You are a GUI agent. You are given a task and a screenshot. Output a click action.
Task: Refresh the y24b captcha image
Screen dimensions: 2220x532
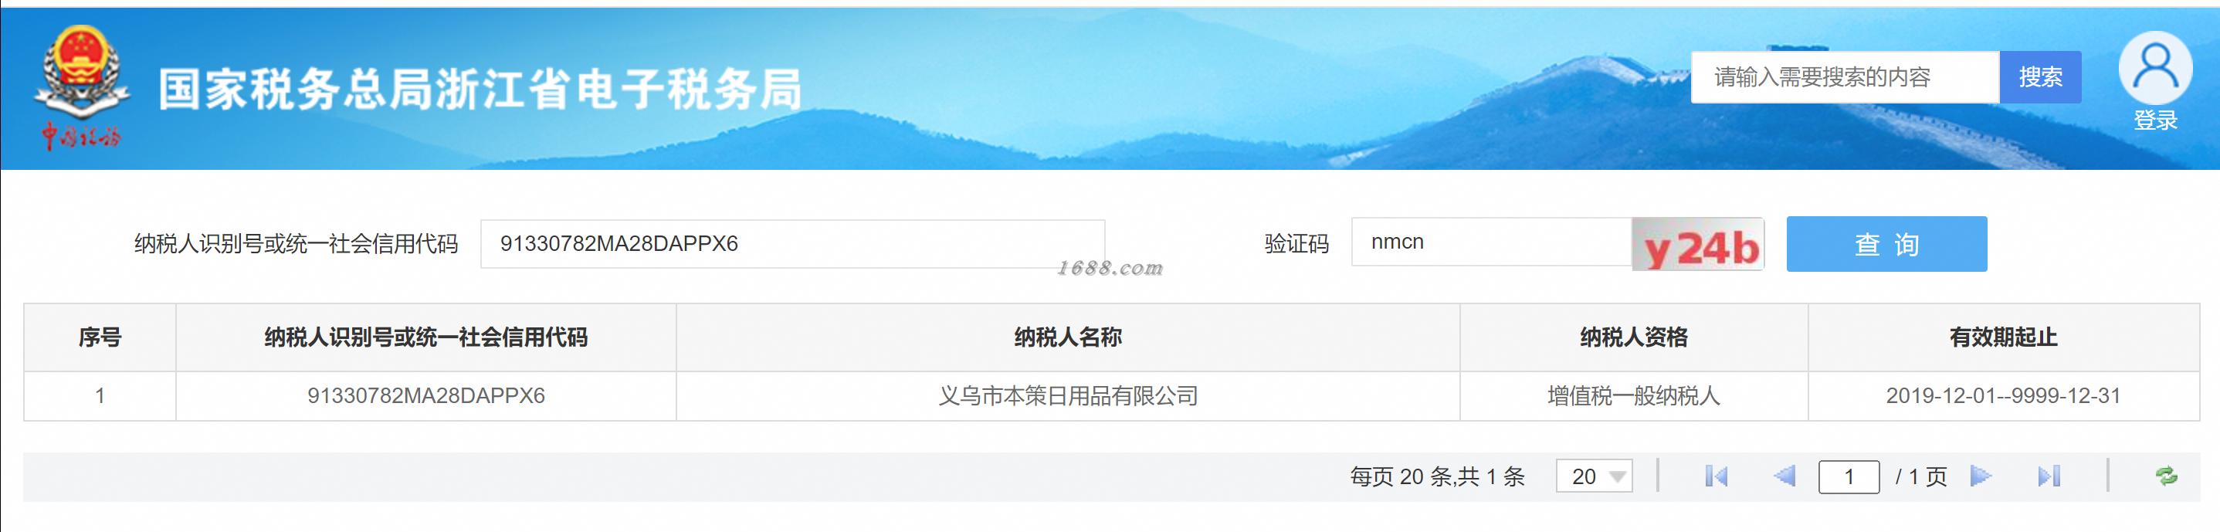click(1698, 244)
